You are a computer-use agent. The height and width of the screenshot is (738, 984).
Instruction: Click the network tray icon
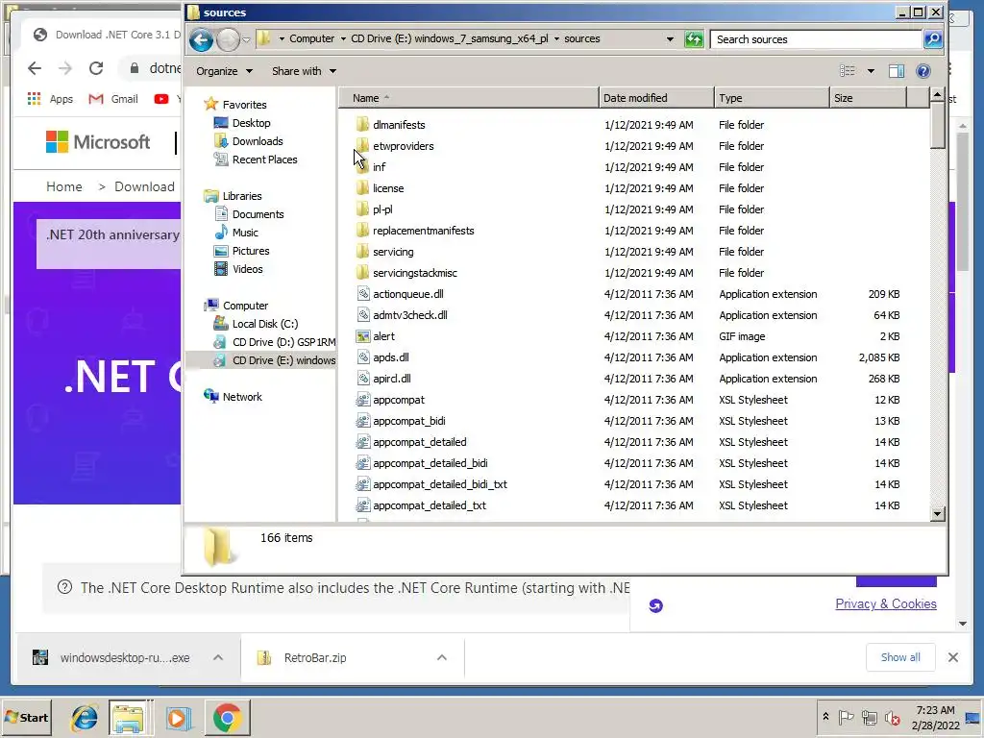[869, 717]
